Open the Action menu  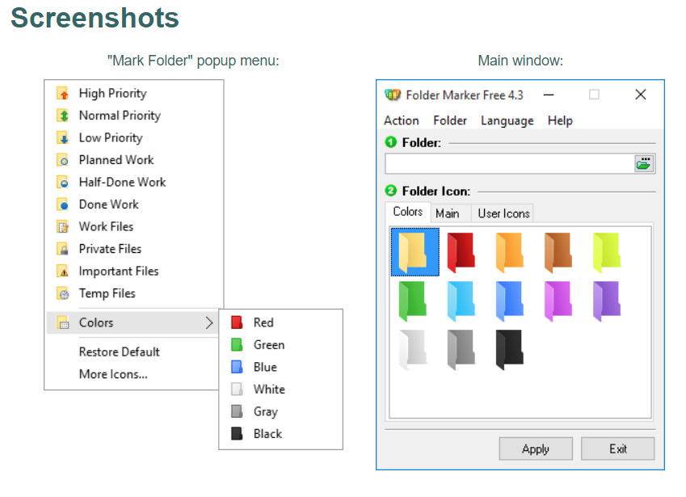click(402, 120)
